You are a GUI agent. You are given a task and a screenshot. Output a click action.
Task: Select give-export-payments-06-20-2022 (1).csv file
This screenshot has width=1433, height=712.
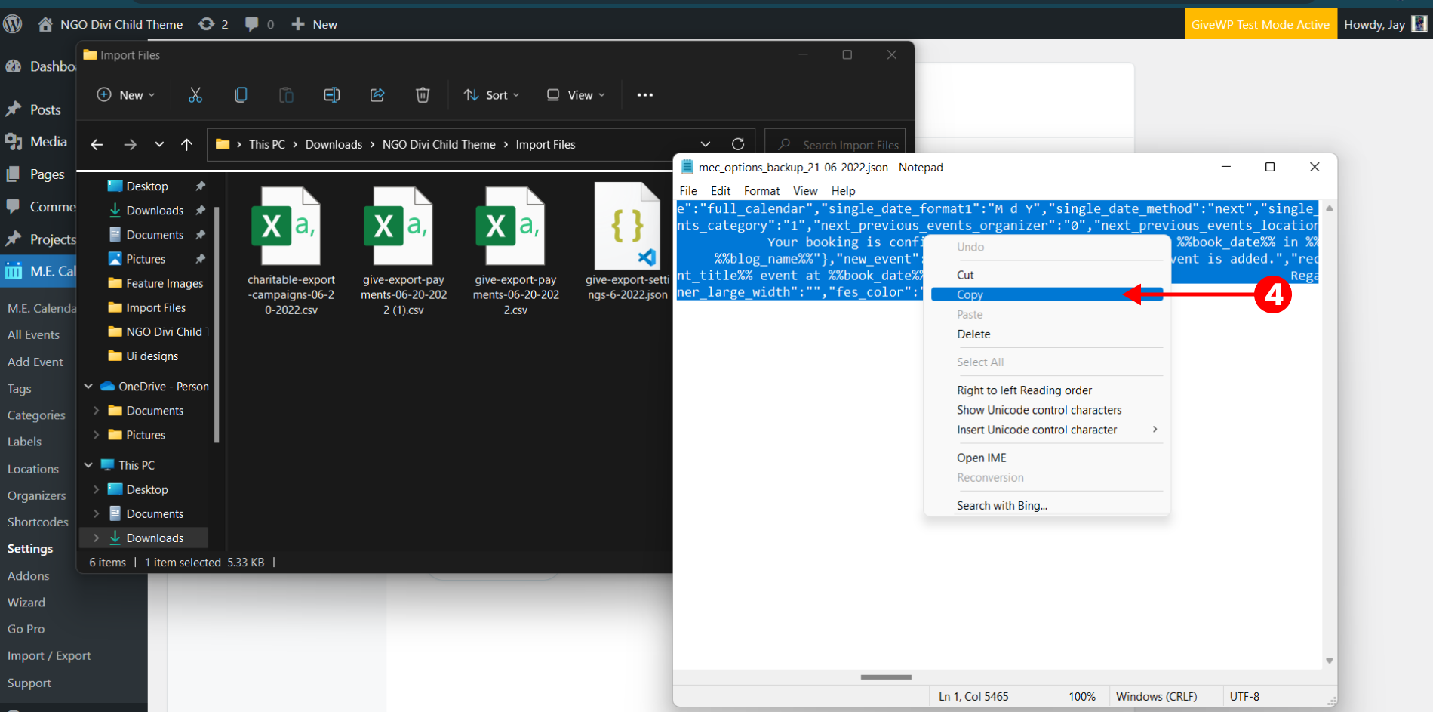tap(404, 251)
